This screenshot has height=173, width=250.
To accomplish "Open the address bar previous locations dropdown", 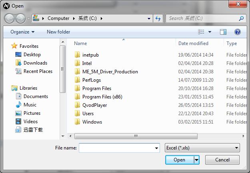I will click(149, 18).
